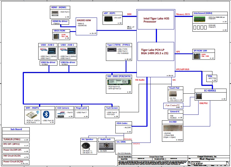Viewport: 231px width, 167px height.
Task: Click the Interleaved (DDR4) heading
Action: (x=203, y=13)
